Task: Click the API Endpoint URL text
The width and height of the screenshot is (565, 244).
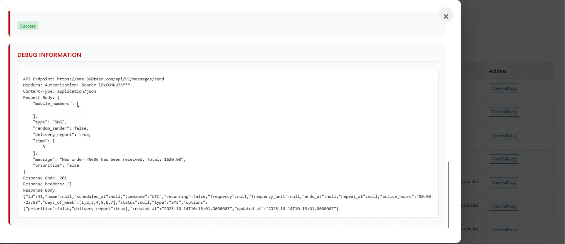Action: [x=110, y=79]
